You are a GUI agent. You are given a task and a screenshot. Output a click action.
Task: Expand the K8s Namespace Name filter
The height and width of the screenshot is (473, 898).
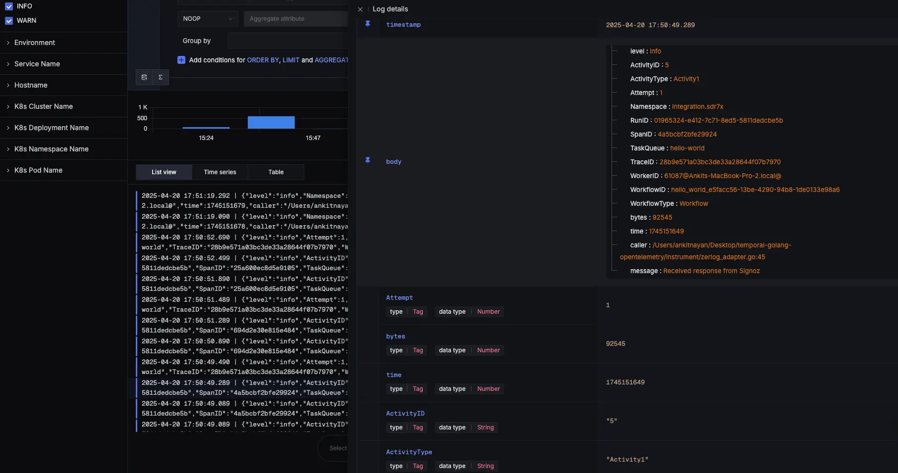(63, 149)
